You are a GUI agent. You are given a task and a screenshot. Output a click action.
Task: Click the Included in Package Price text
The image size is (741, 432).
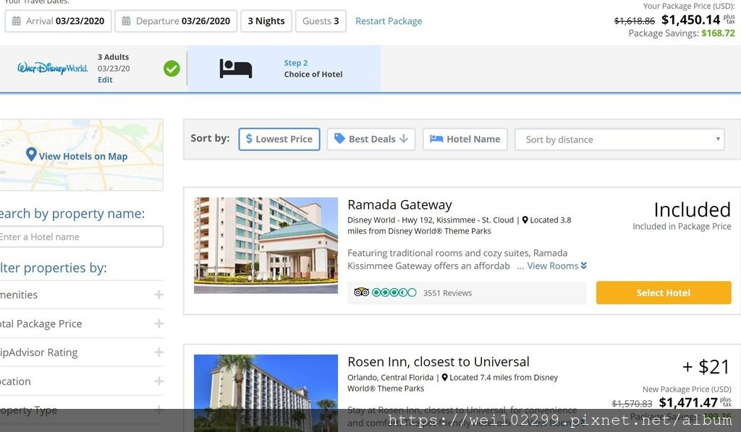click(x=682, y=226)
